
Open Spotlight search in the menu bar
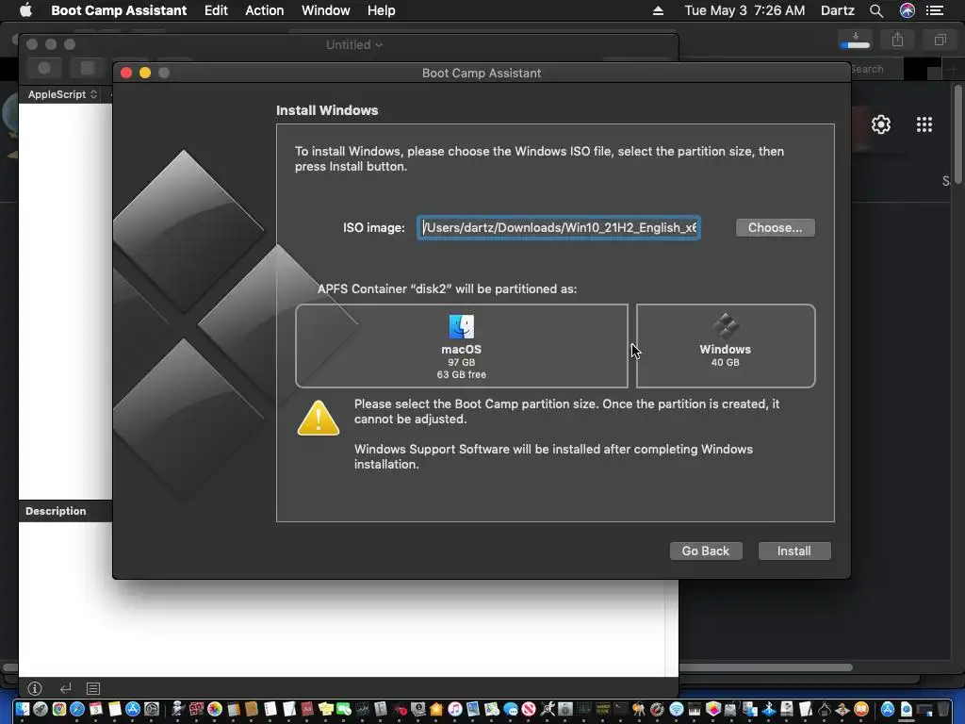pos(876,10)
